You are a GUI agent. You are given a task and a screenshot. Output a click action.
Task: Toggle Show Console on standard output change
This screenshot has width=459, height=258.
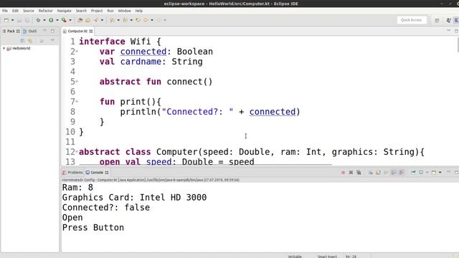click(x=394, y=173)
